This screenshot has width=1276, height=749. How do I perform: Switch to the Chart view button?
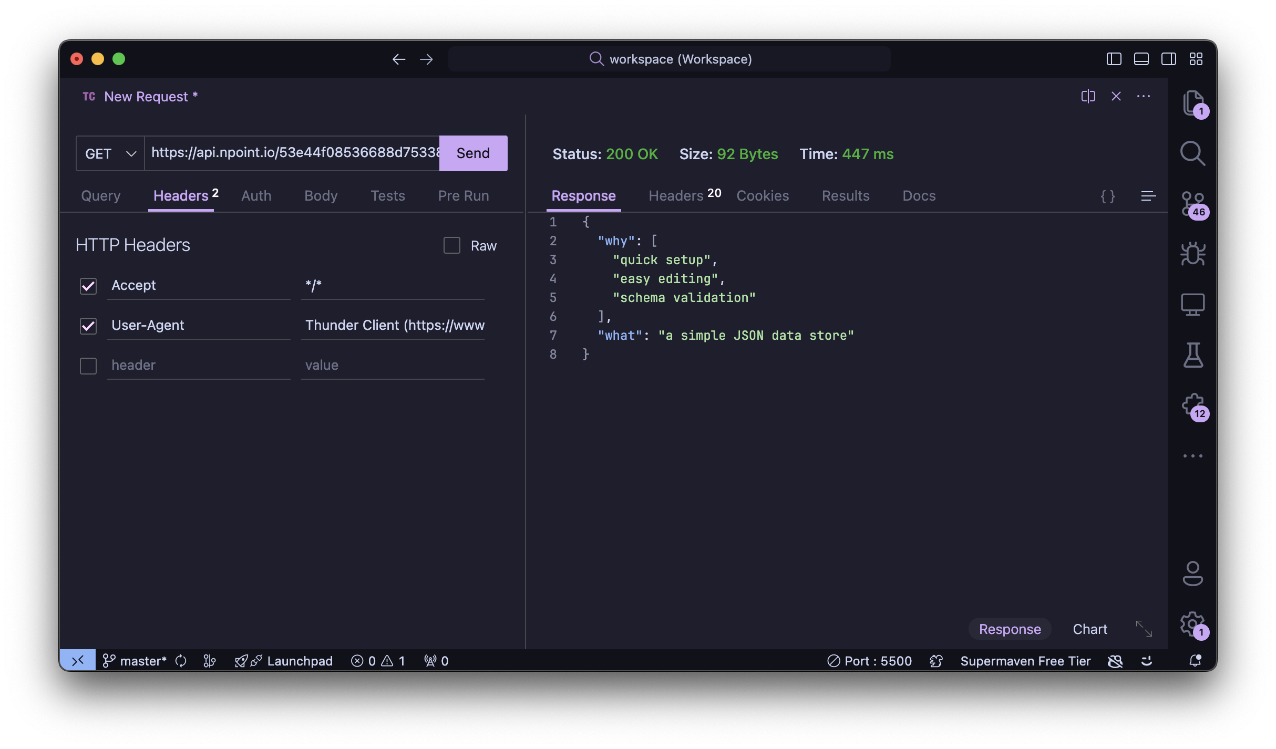(x=1090, y=629)
